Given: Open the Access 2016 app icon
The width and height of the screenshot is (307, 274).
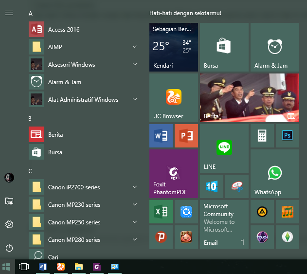Looking at the screenshot, I should 36,29.
